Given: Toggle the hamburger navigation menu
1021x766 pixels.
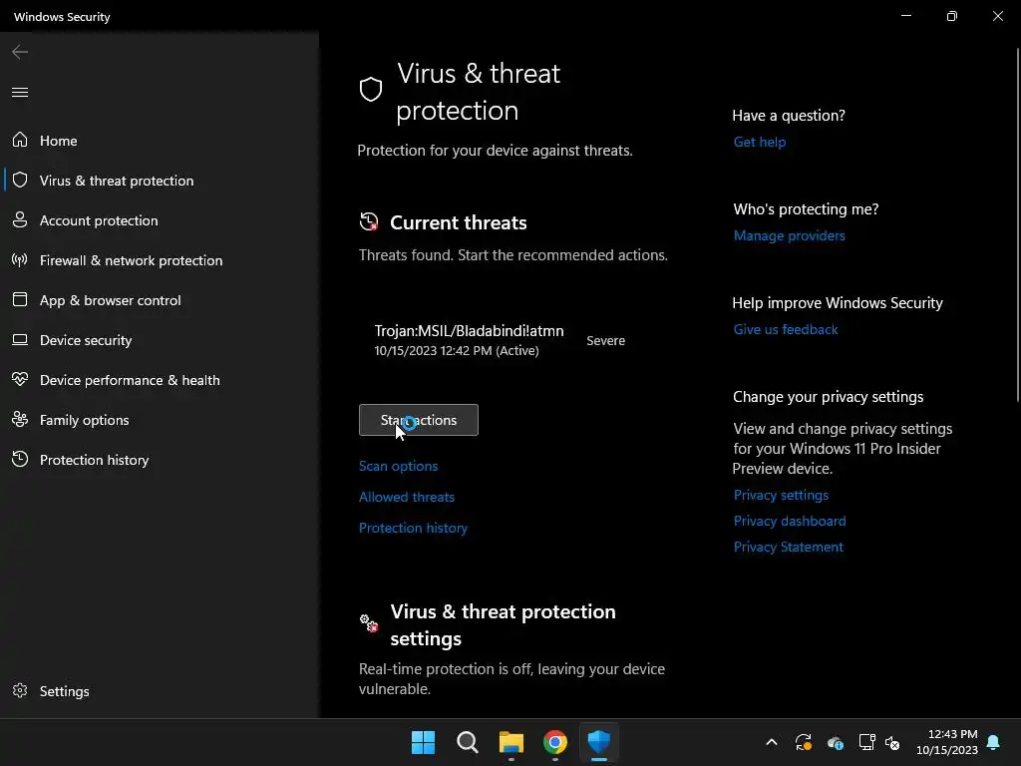Looking at the screenshot, I should pyautogui.click(x=20, y=92).
